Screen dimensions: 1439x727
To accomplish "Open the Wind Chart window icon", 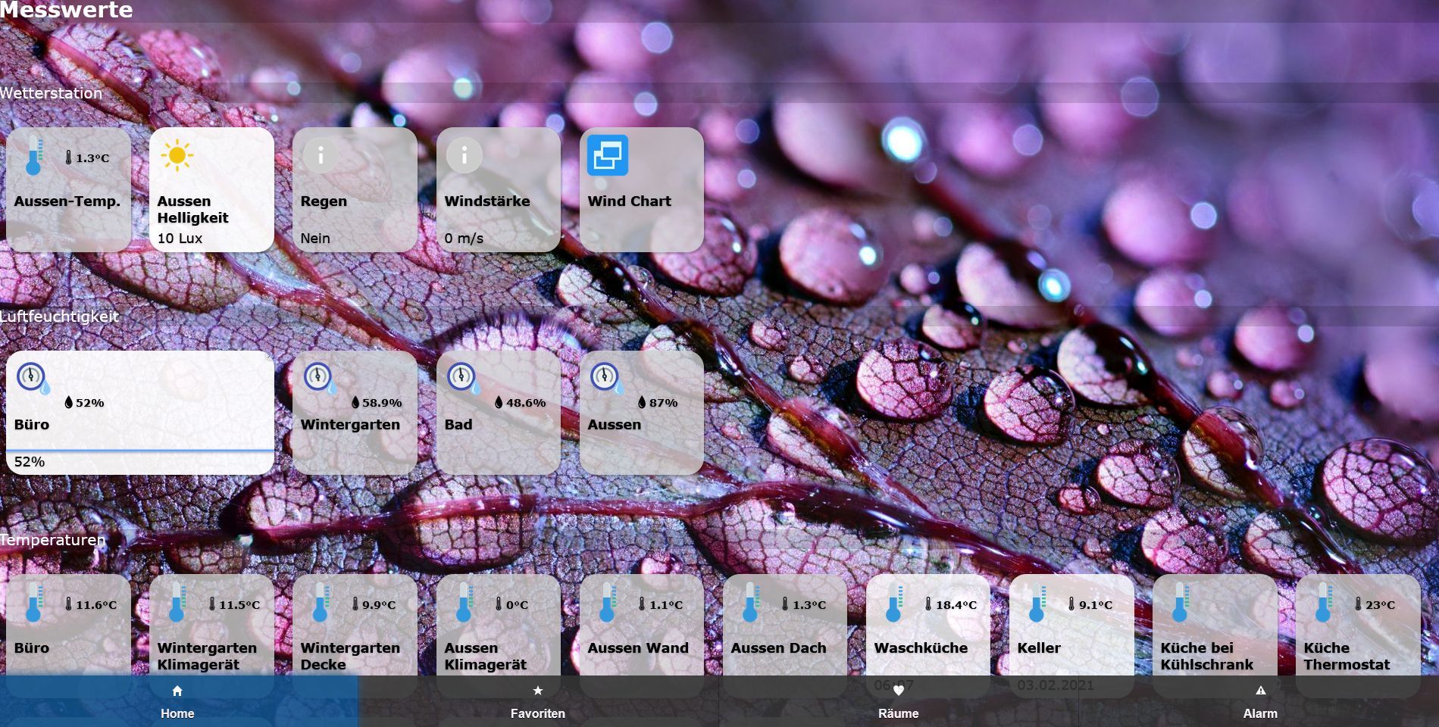I will pyautogui.click(x=608, y=155).
